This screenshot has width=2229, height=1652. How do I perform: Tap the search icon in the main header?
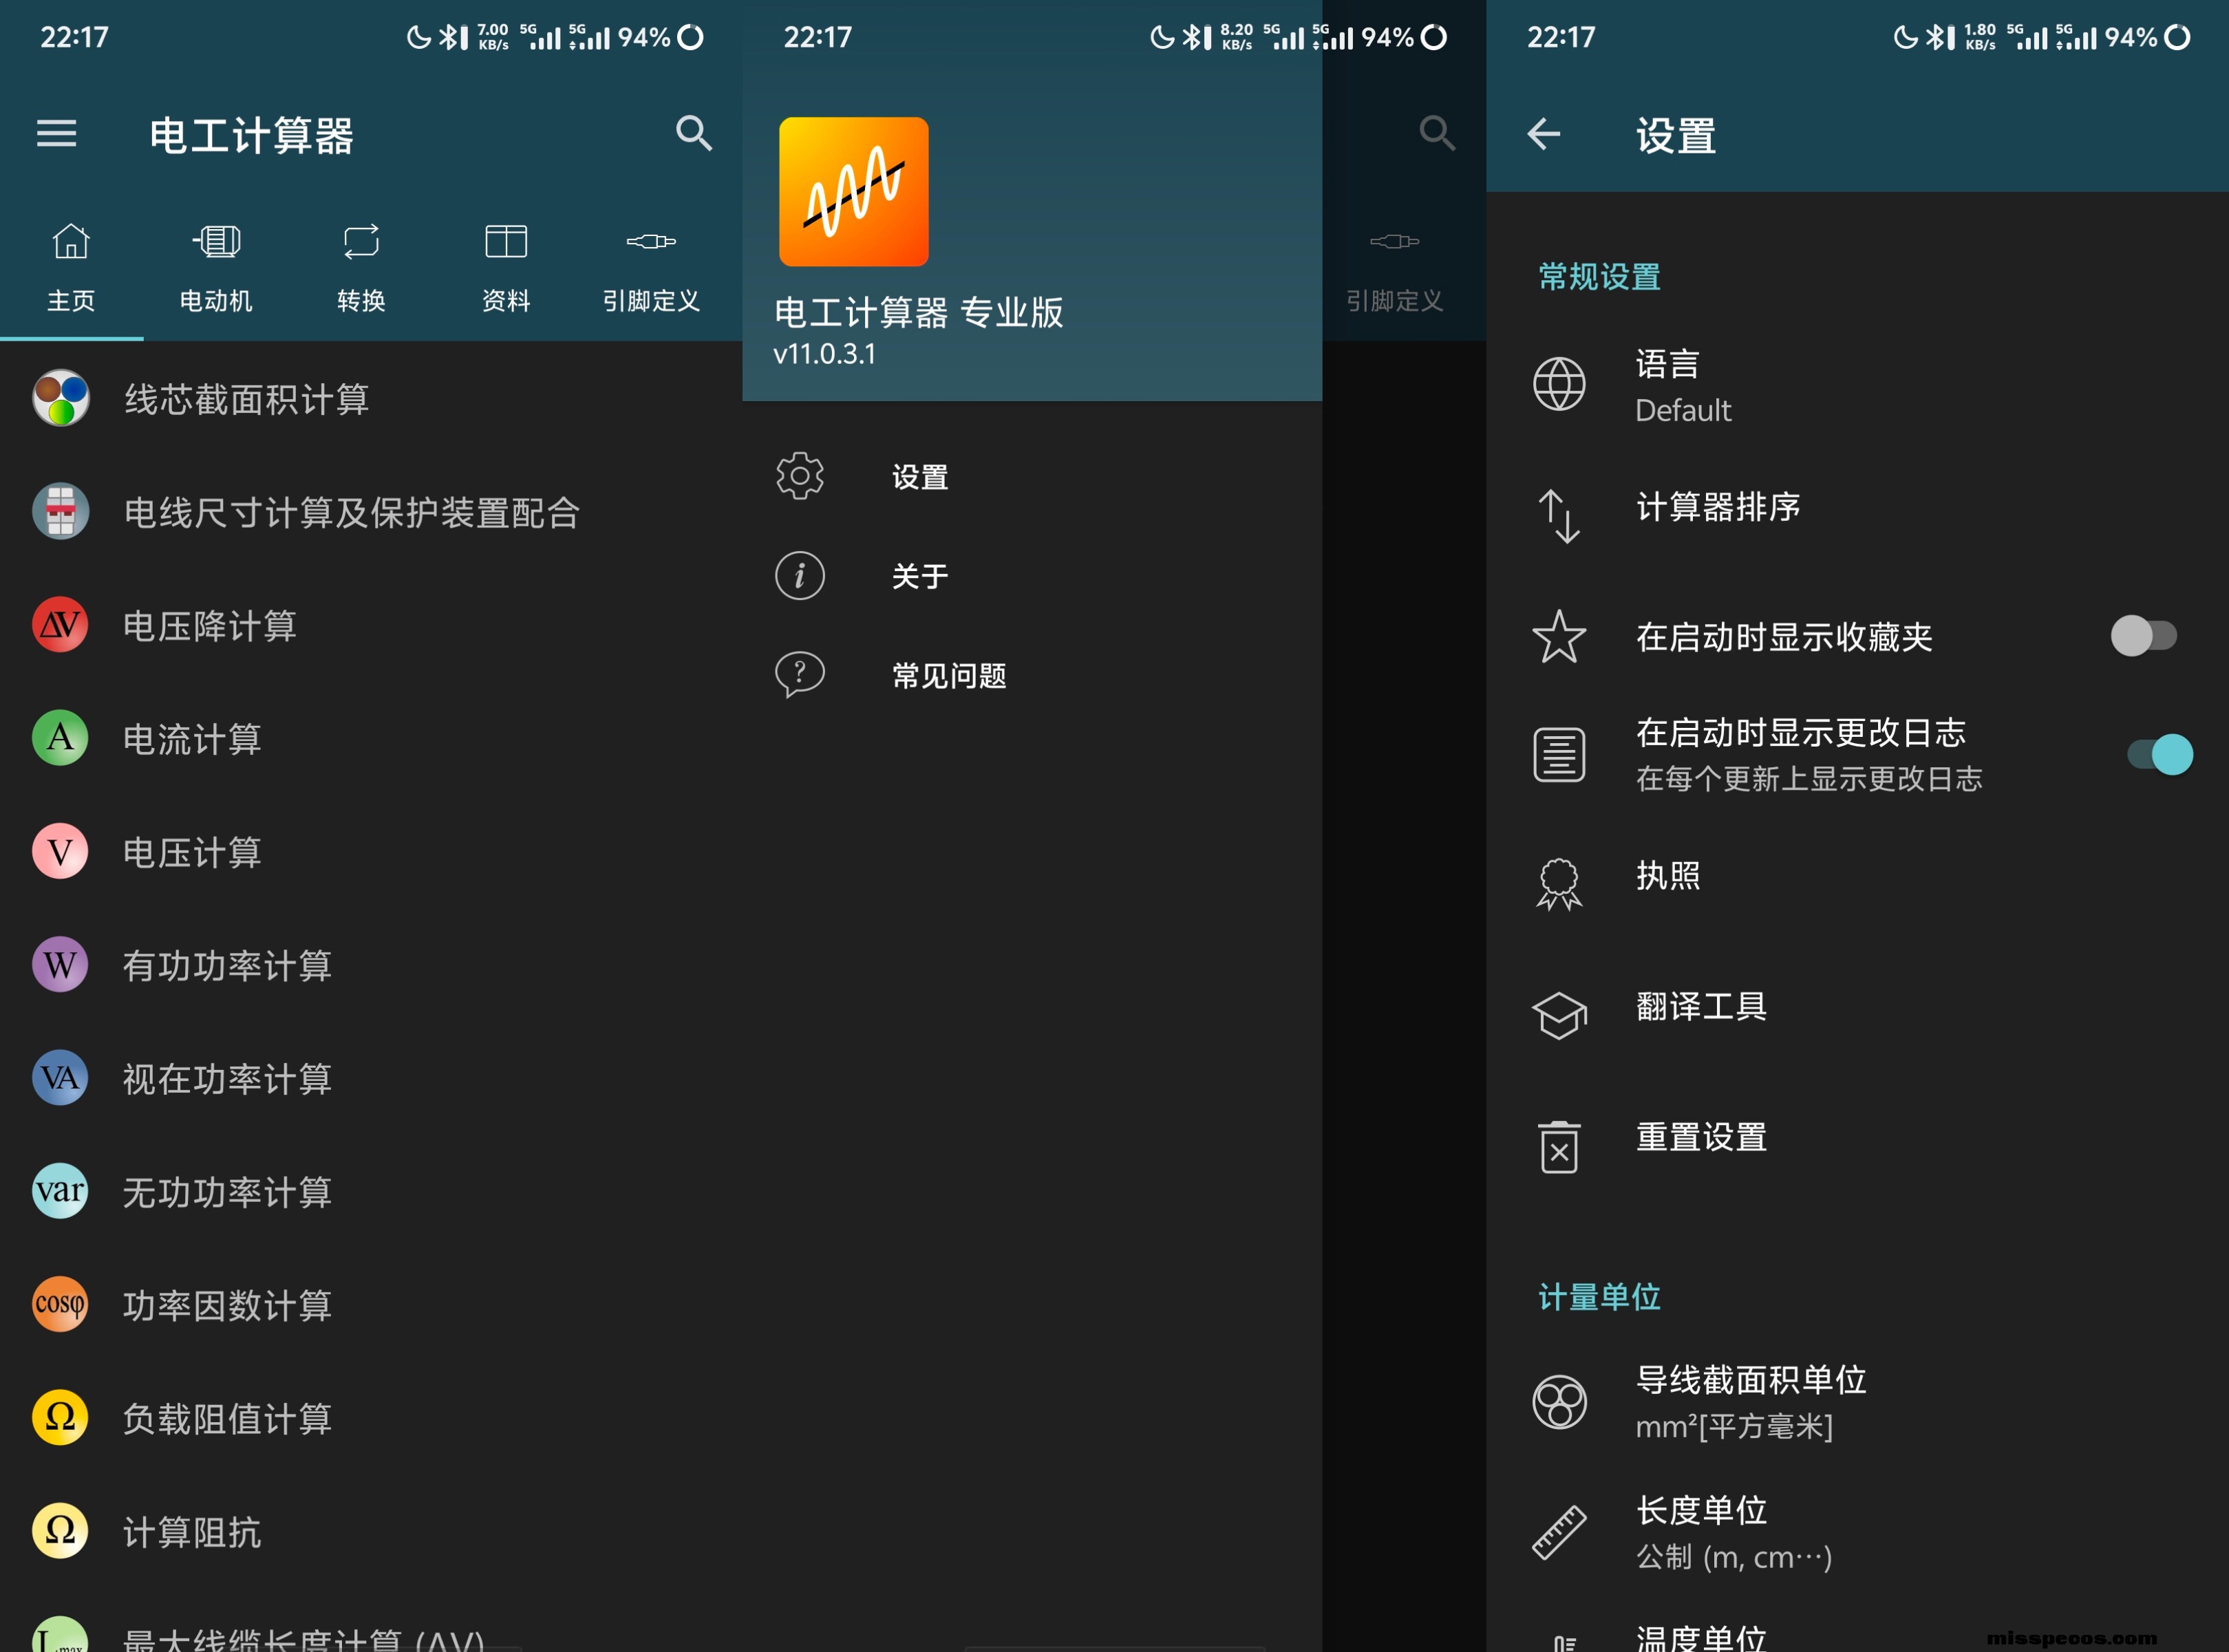pos(693,133)
